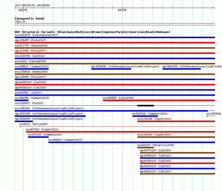The width and height of the screenshot is (222, 191).
Task: Click the dgv6440n100 (Coe2014) label
Action: point(155,166)
